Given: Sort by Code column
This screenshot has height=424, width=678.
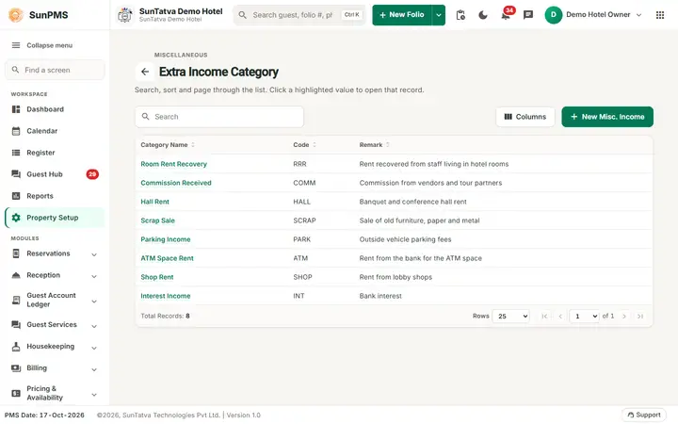Looking at the screenshot, I should click(304, 145).
